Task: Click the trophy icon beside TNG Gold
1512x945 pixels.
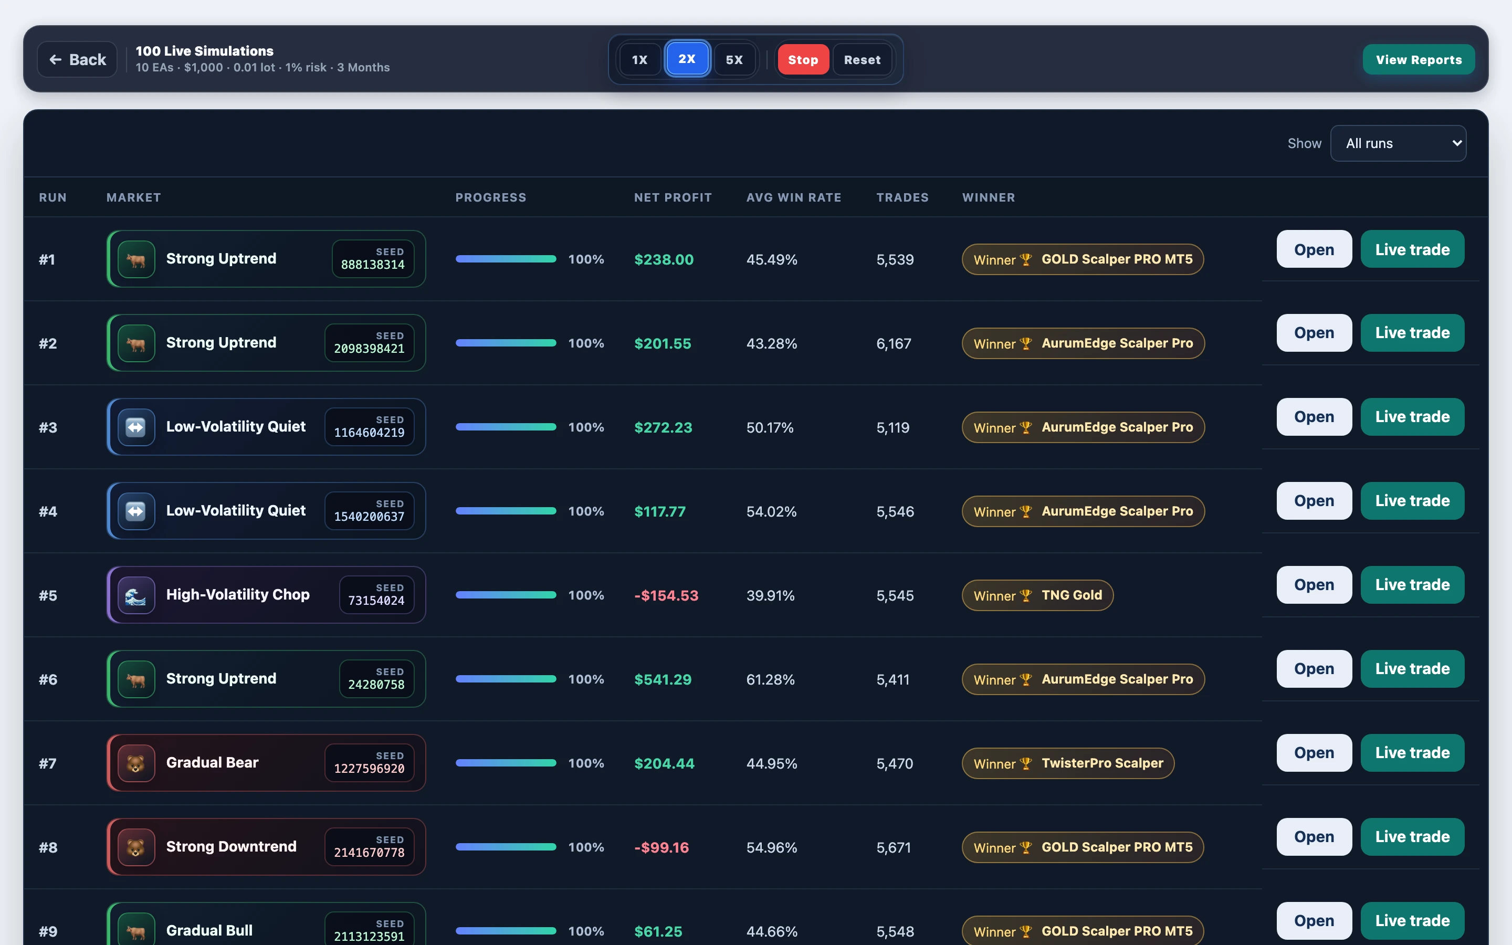Action: click(x=1025, y=596)
